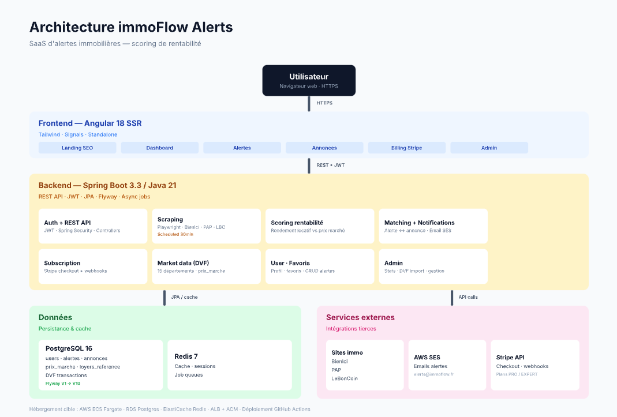Select the Subscription backend card
617x417 pixels.
point(93,266)
